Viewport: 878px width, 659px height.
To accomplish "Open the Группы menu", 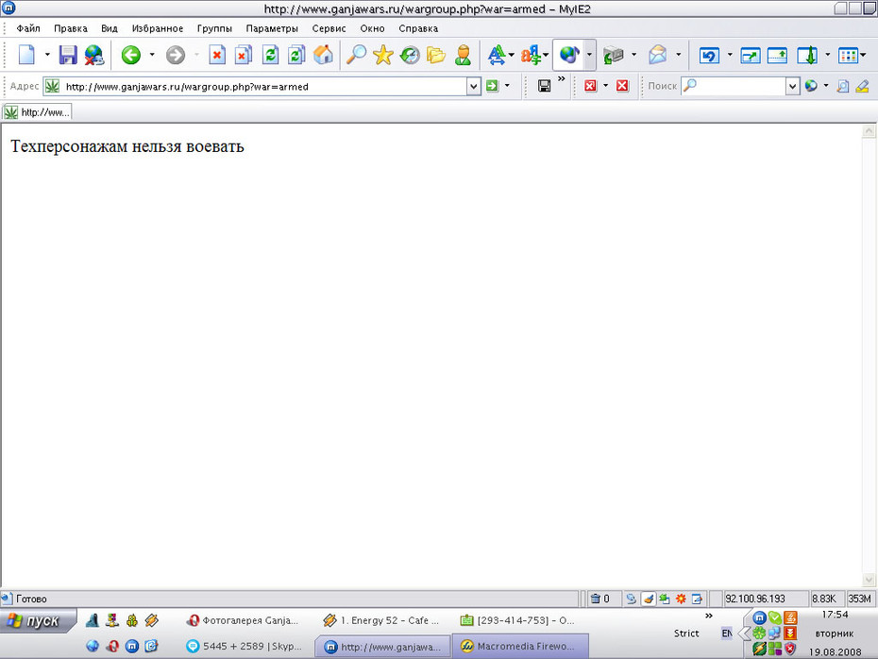I will point(214,28).
